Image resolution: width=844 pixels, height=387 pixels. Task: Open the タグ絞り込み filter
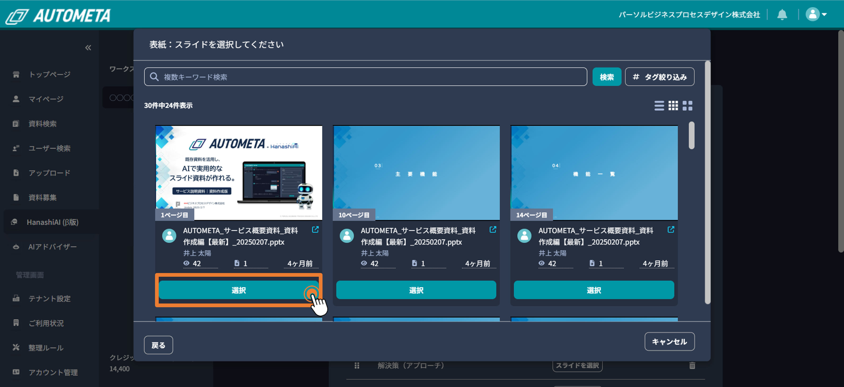pyautogui.click(x=659, y=77)
